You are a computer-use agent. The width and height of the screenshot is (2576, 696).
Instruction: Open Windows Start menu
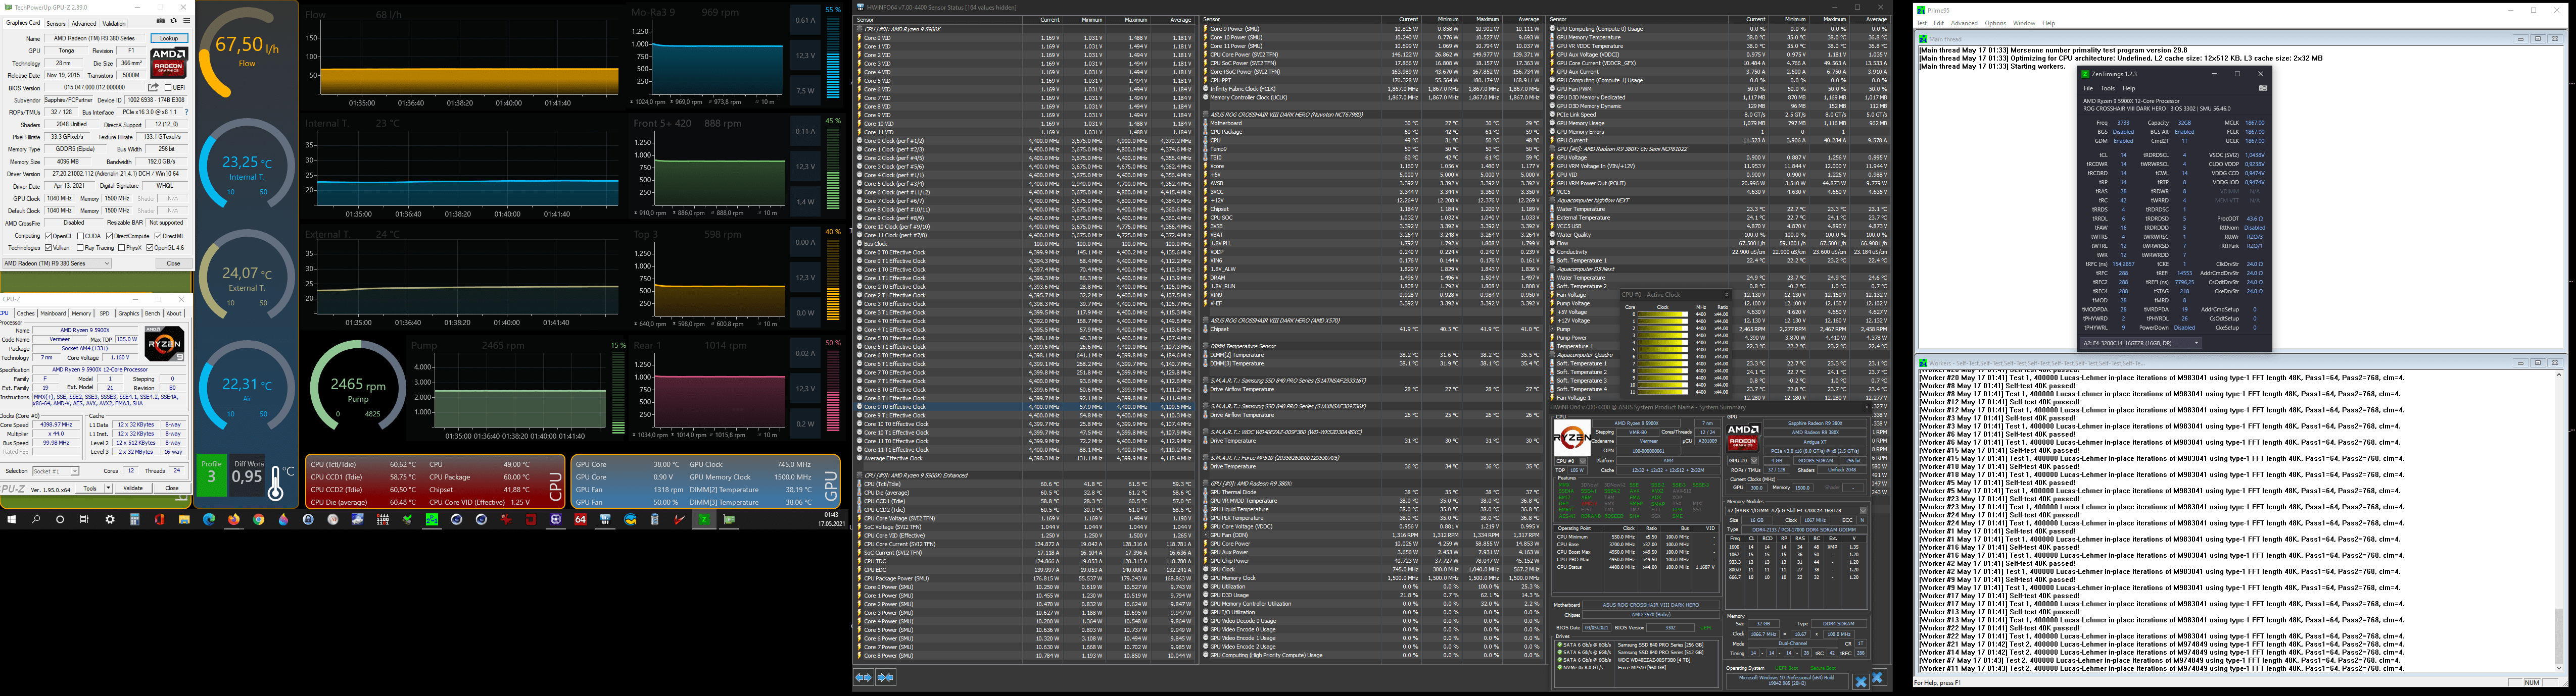[x=12, y=519]
